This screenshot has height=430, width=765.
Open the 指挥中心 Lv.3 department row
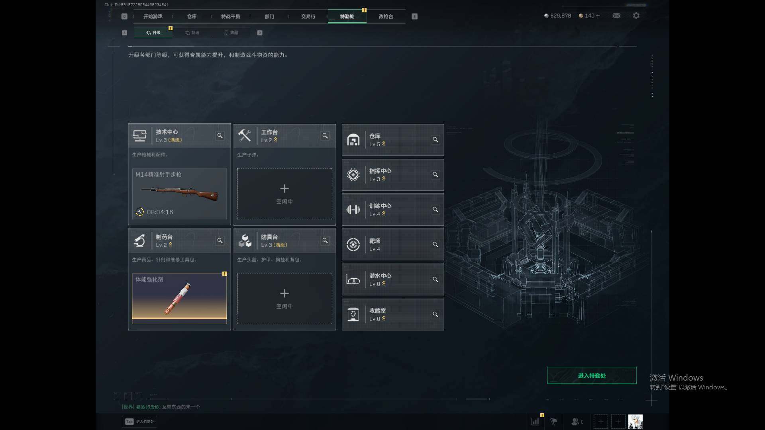click(392, 175)
